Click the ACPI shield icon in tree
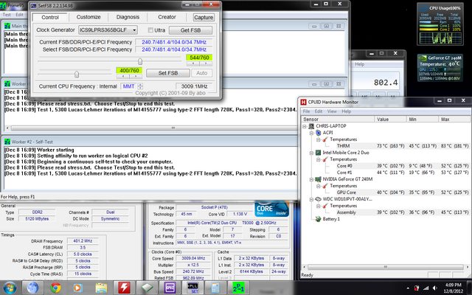This screenshot has width=472, height=295. pos(318,133)
